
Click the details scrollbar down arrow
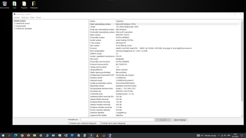point(242,116)
